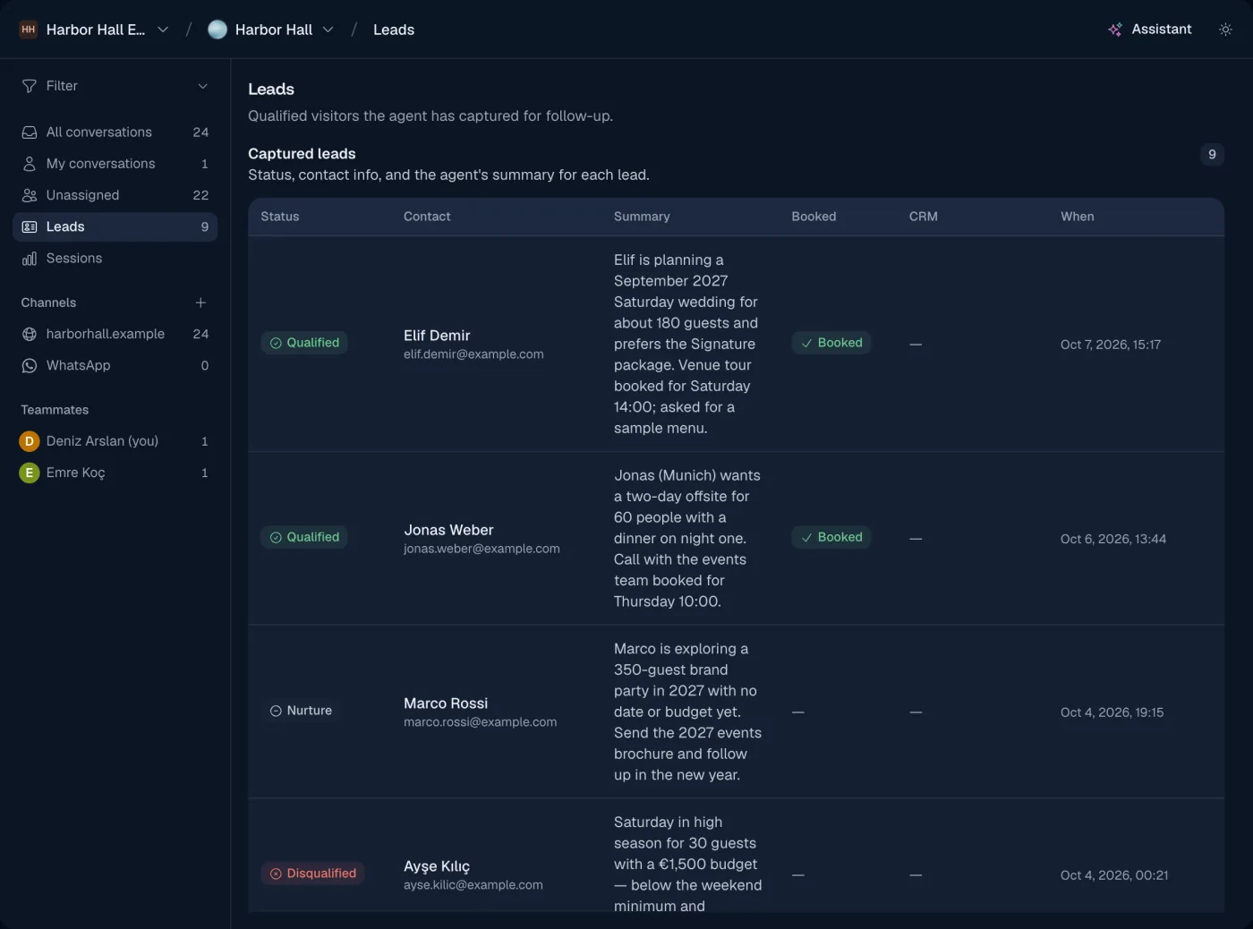Click elif.demir@example.com email

[x=473, y=354]
